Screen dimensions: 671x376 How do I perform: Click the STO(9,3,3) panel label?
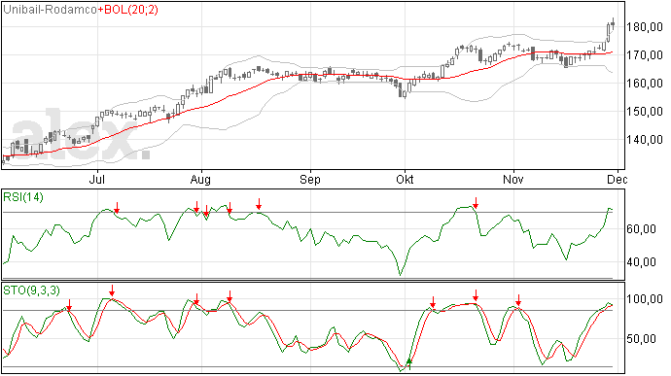tap(32, 291)
